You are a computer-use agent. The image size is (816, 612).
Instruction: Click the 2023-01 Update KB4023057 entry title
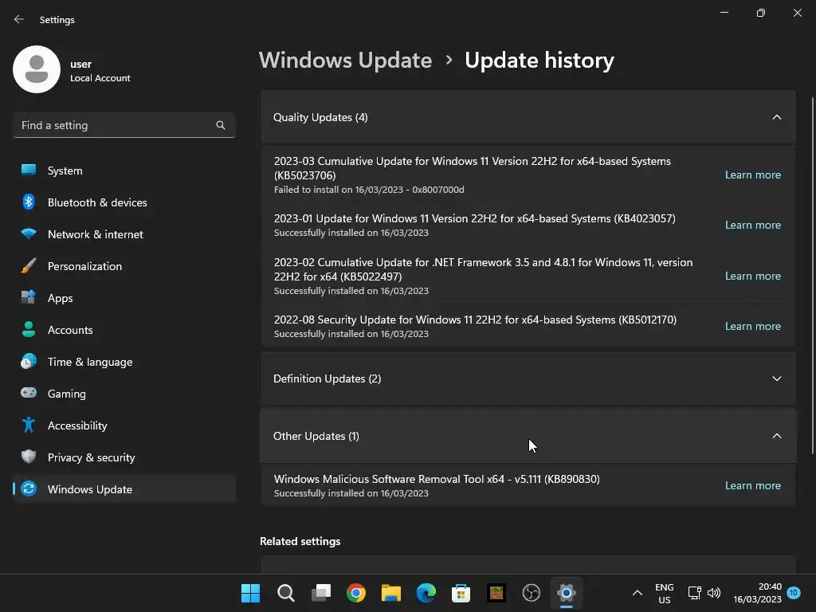(475, 218)
